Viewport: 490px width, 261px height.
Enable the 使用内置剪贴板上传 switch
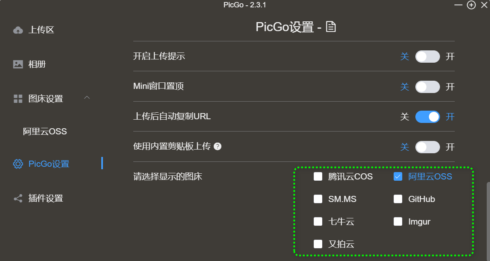click(427, 147)
